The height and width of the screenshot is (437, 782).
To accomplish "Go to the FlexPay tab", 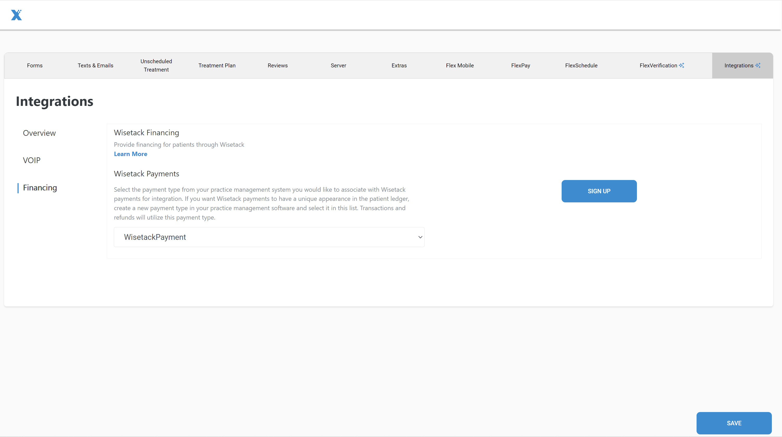I will click(x=520, y=65).
